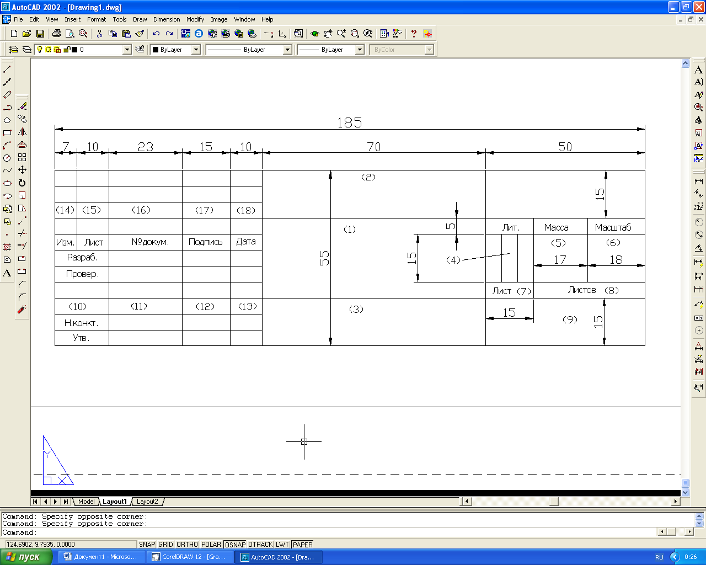706x565 pixels.
Task: Toggle OSNAP in status bar
Action: pos(236,545)
